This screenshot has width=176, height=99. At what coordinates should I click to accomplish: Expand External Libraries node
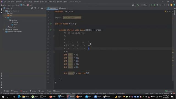coord(4,29)
